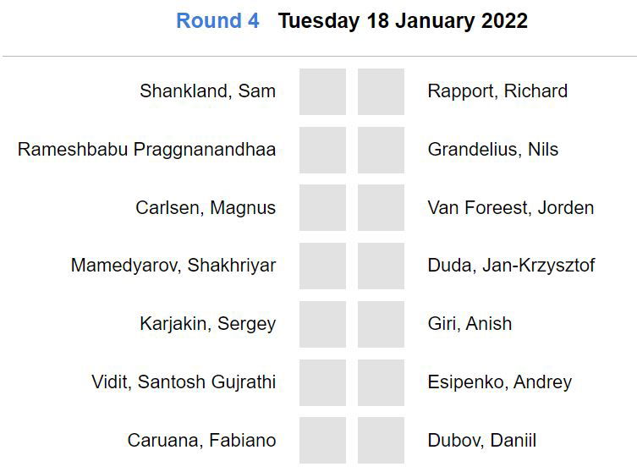
Task: Click the gray result box next to Karjakin
Action: click(322, 324)
